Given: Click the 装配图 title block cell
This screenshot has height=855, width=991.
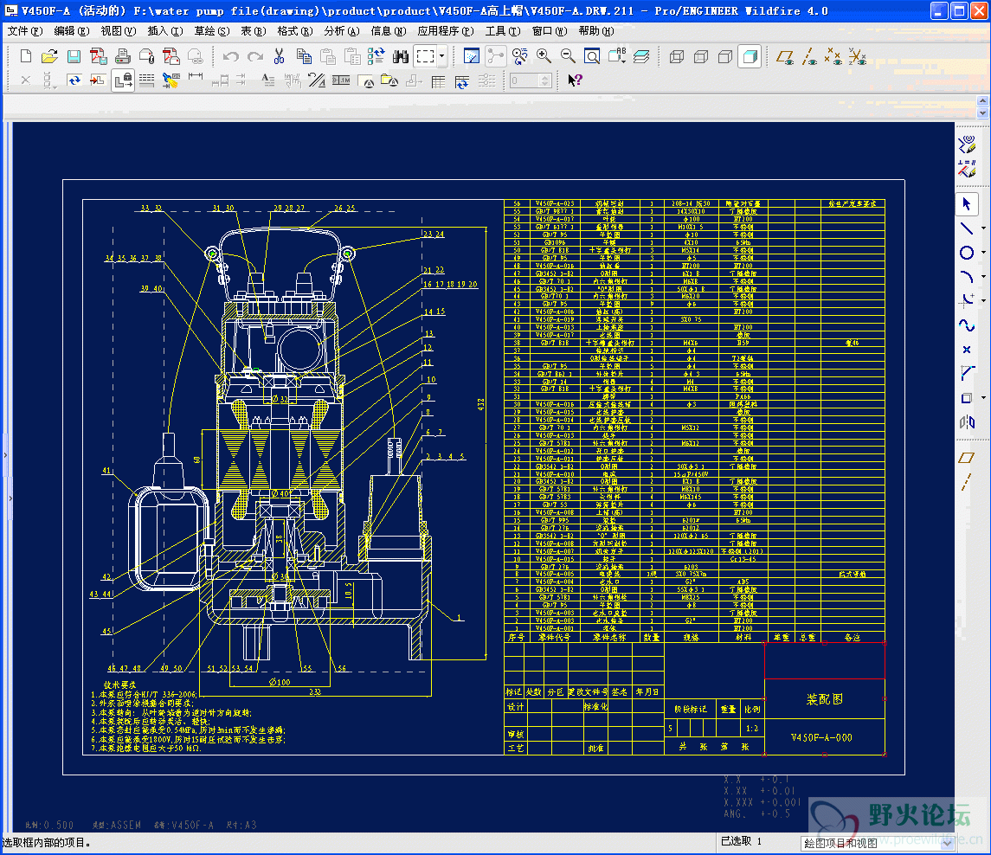Looking at the screenshot, I should (824, 699).
